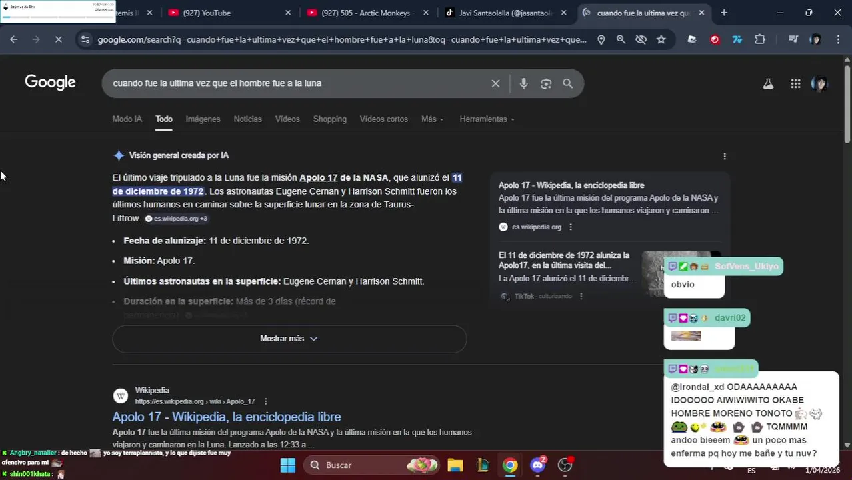Open the AI overview three-dot options

pyautogui.click(x=725, y=156)
